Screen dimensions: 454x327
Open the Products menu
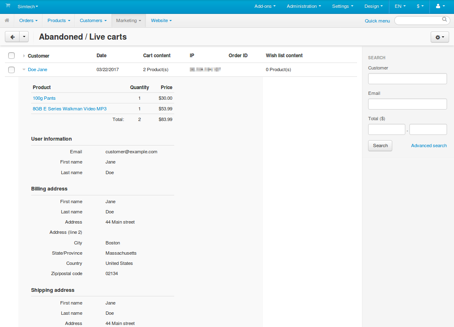pos(59,20)
